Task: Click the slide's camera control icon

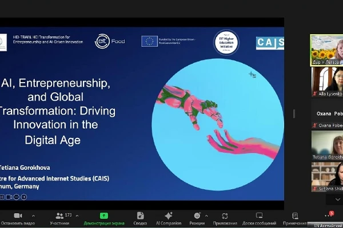Action: click(x=9, y=197)
